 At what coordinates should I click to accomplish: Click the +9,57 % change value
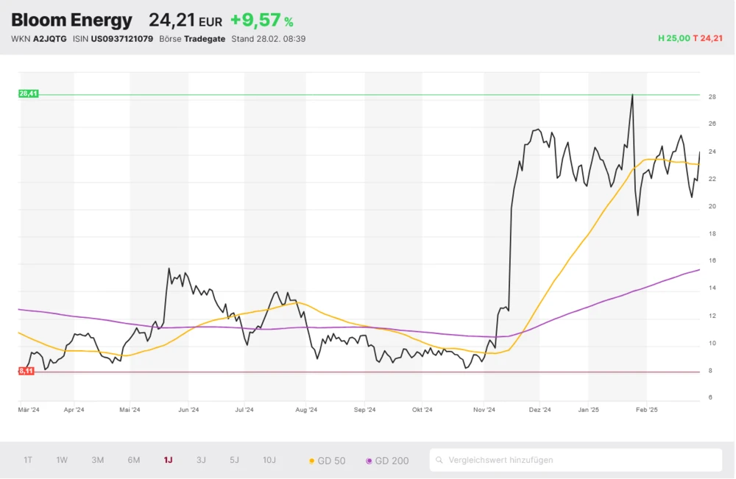point(261,21)
